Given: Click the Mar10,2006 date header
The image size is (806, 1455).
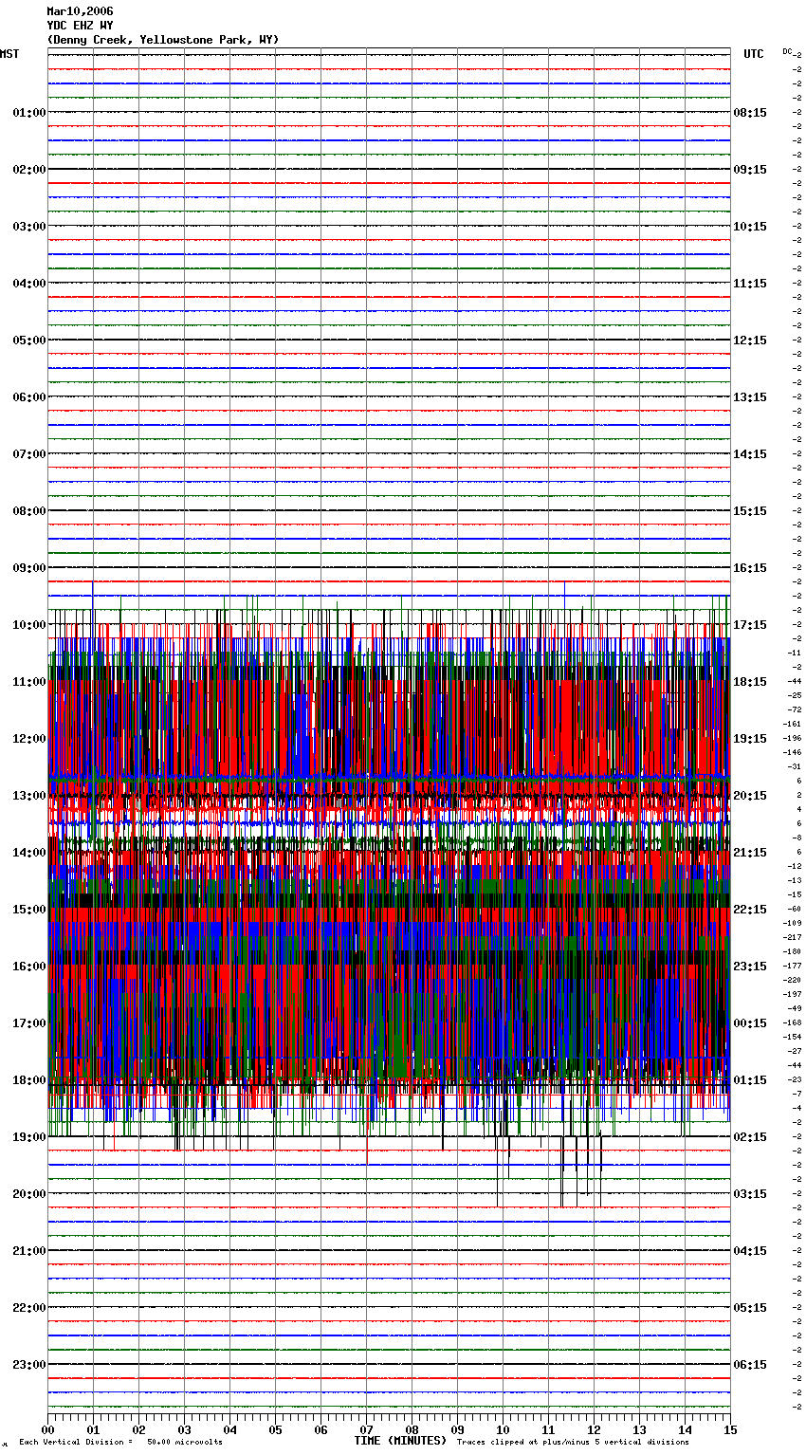Looking at the screenshot, I should tap(80, 11).
